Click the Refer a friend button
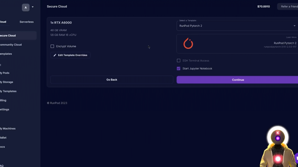Screen dimensions: 298x167 (289, 6)
